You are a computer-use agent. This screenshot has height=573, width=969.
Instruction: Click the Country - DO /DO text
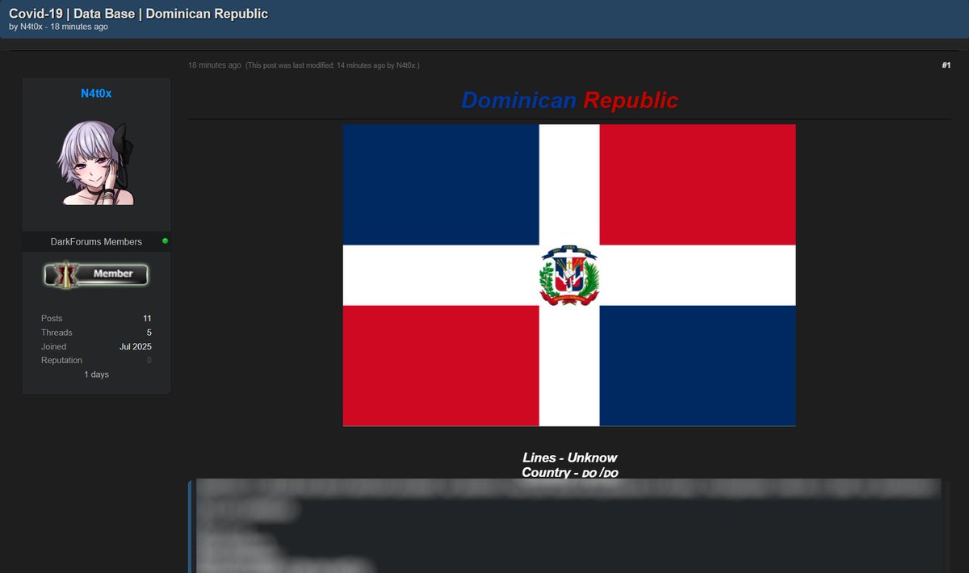pyautogui.click(x=569, y=472)
